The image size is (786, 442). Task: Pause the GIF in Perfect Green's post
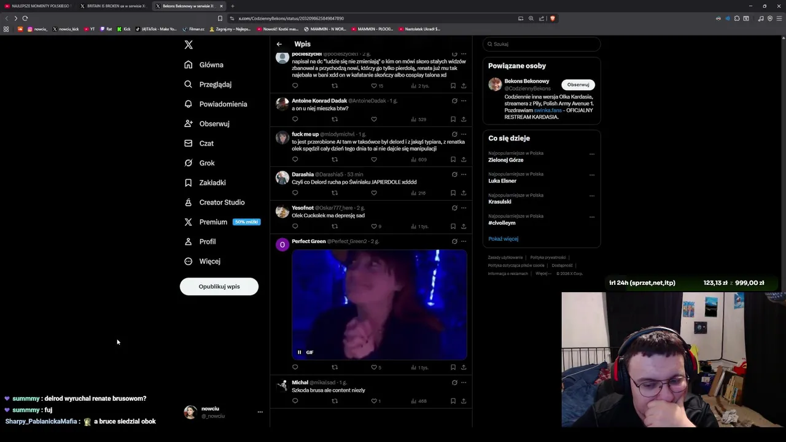coord(300,352)
